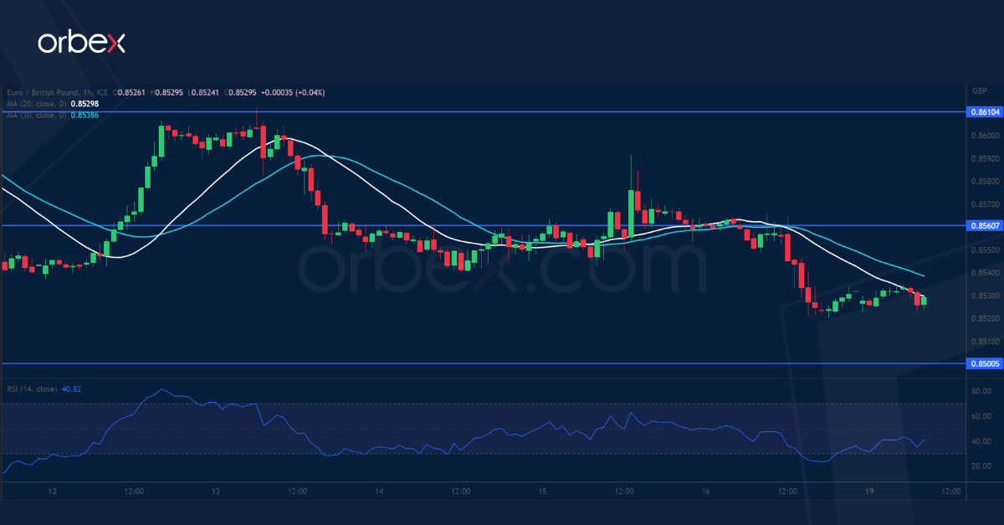Click the GBP currency label on price axis
The width and height of the screenshot is (1004, 525).
click(x=980, y=90)
